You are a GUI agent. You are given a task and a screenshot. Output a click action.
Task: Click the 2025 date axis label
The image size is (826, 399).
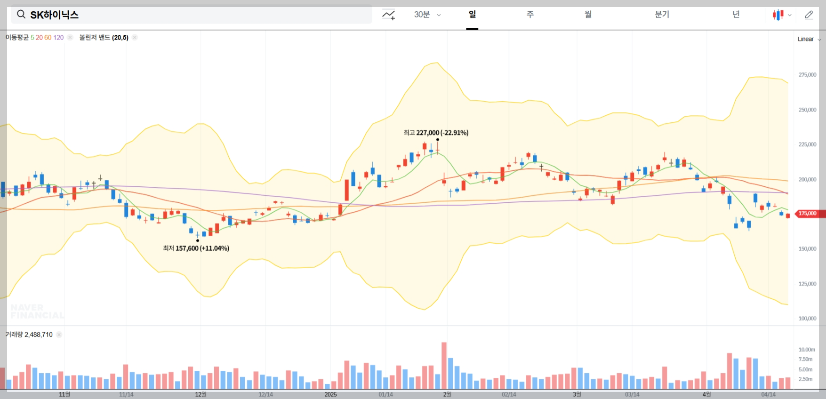(330, 394)
